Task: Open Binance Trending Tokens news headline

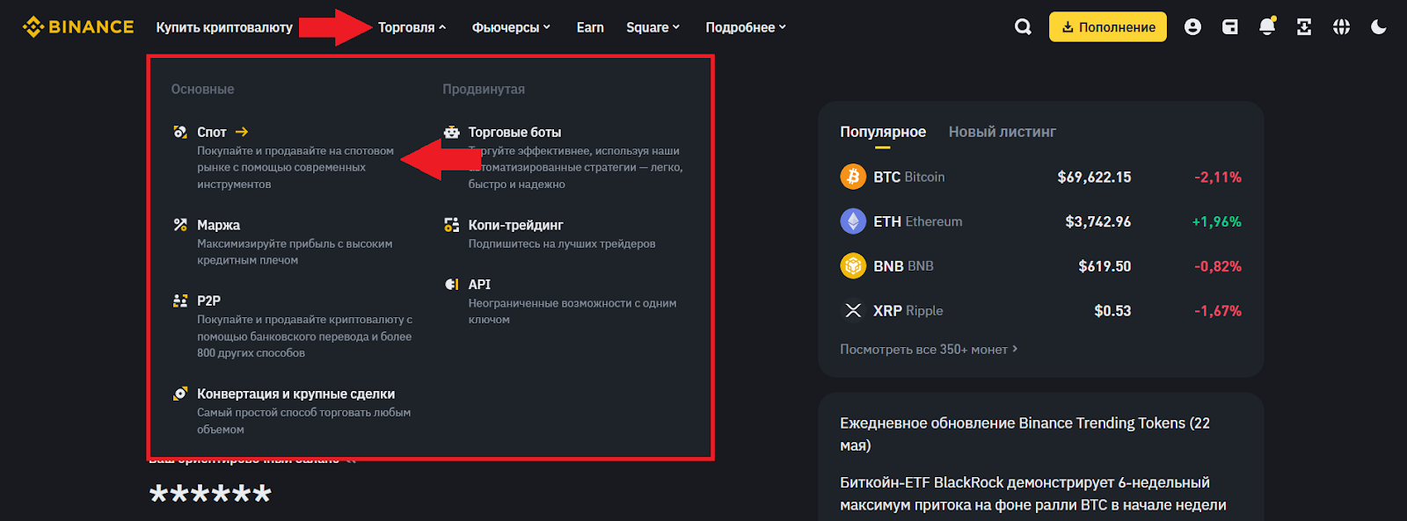Action: 1024,434
